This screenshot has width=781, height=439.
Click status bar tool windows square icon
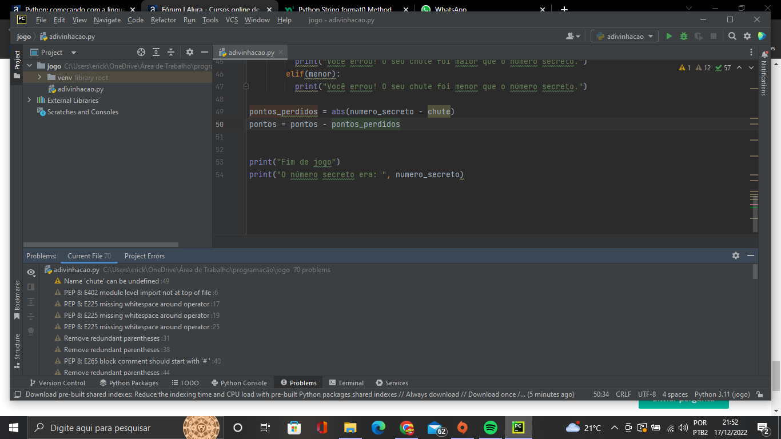coord(17,394)
